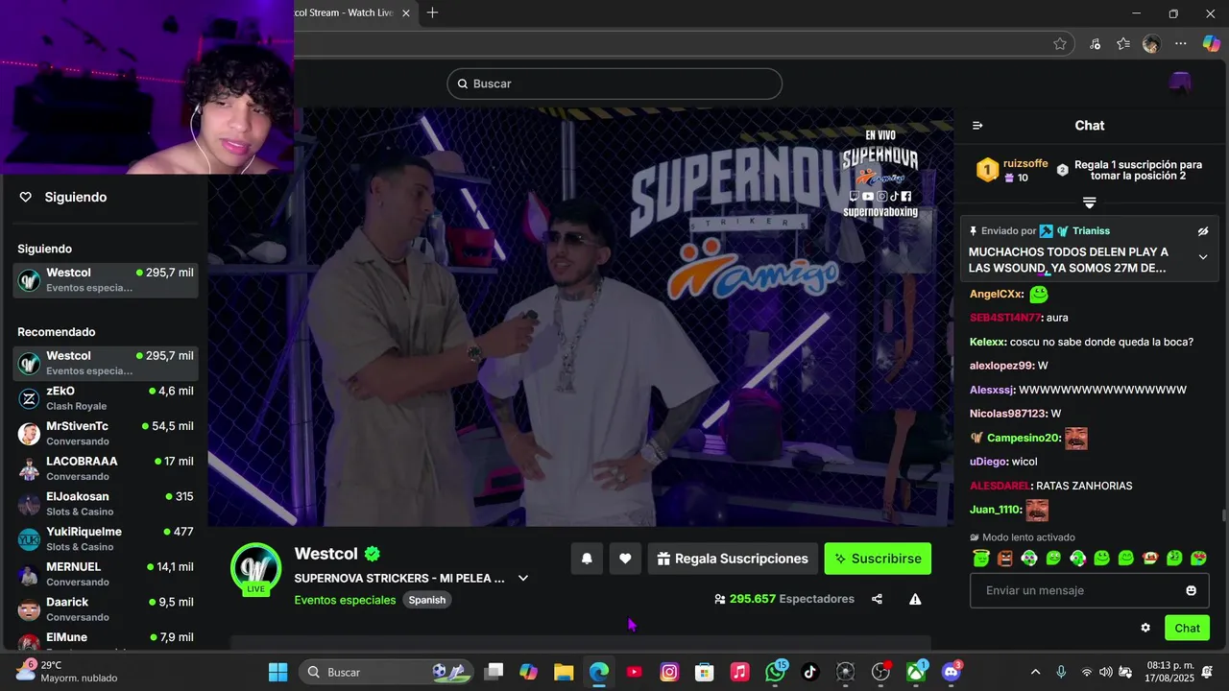Click the Kick profile avatar top right
This screenshot has height=691, width=1229.
click(1180, 83)
